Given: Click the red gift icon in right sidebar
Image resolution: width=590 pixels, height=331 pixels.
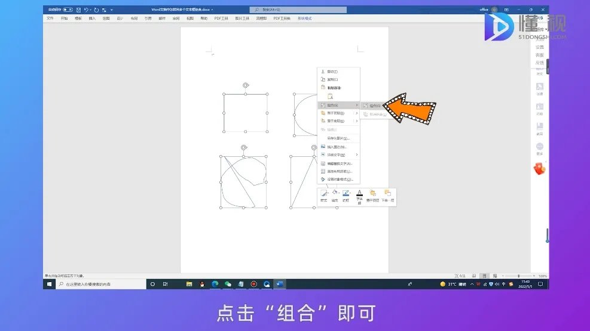Looking at the screenshot, I should point(540,169).
